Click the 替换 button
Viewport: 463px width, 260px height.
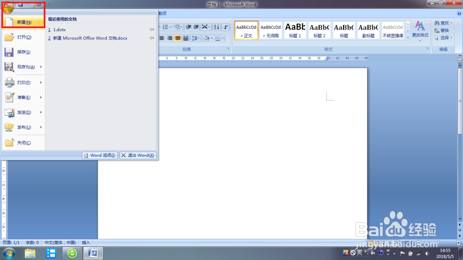click(x=442, y=31)
